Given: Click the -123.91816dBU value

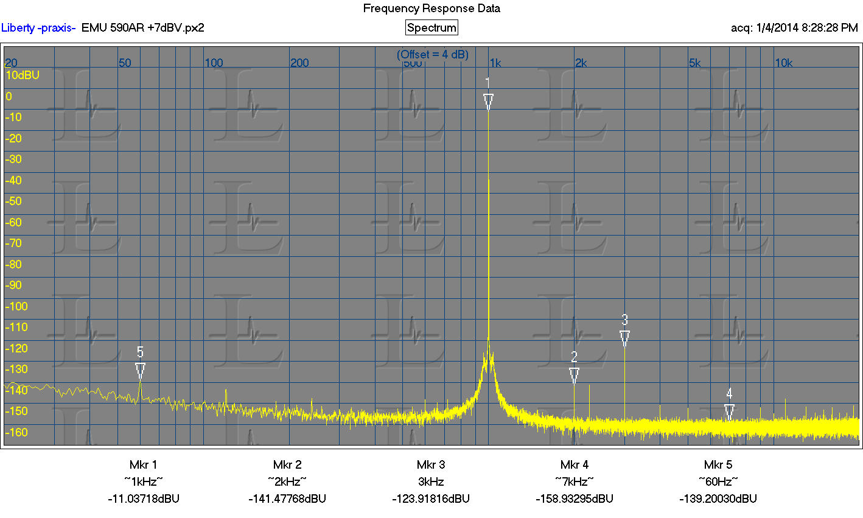Looking at the screenshot, I should (431, 499).
